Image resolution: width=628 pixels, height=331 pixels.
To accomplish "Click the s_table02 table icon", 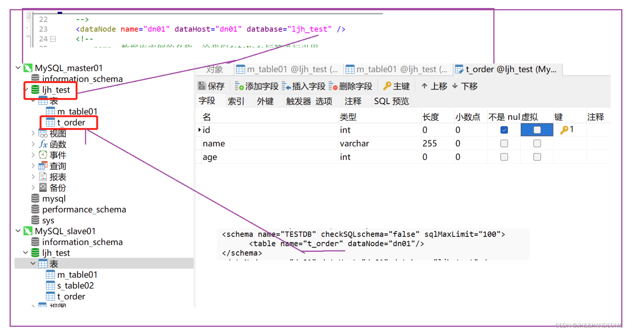I will 50,285.
